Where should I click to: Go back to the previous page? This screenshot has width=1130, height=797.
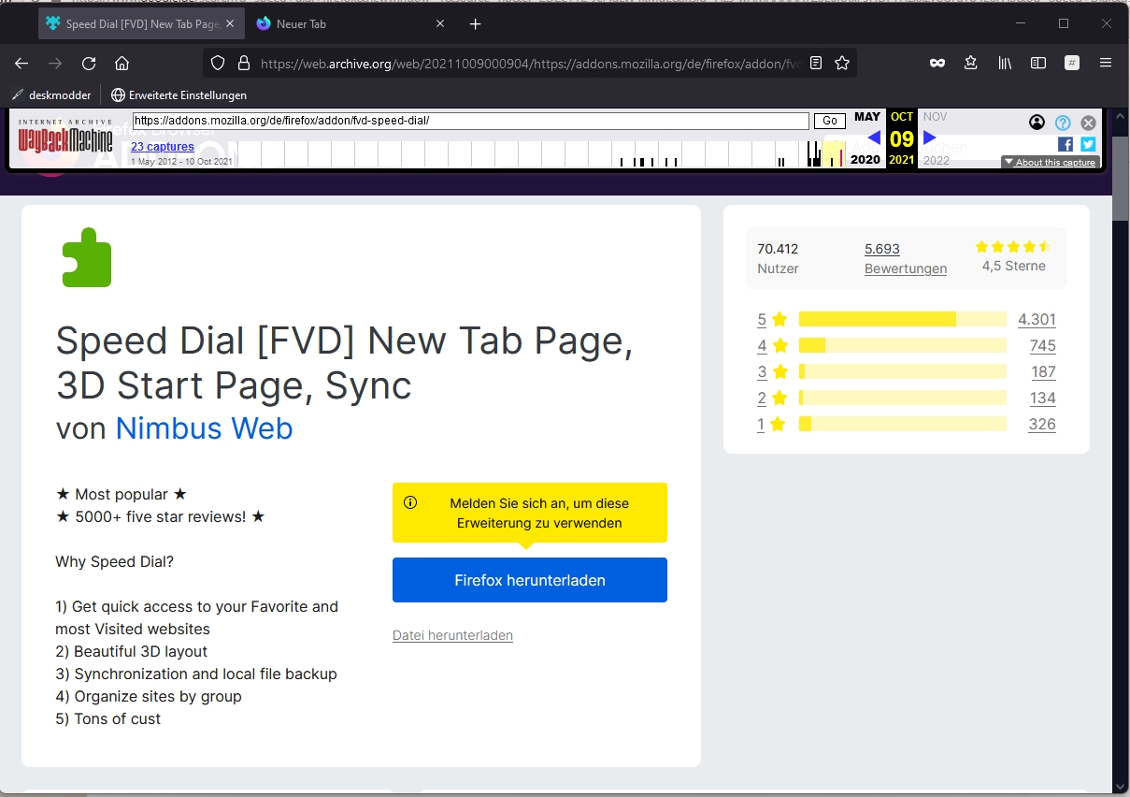tap(21, 64)
